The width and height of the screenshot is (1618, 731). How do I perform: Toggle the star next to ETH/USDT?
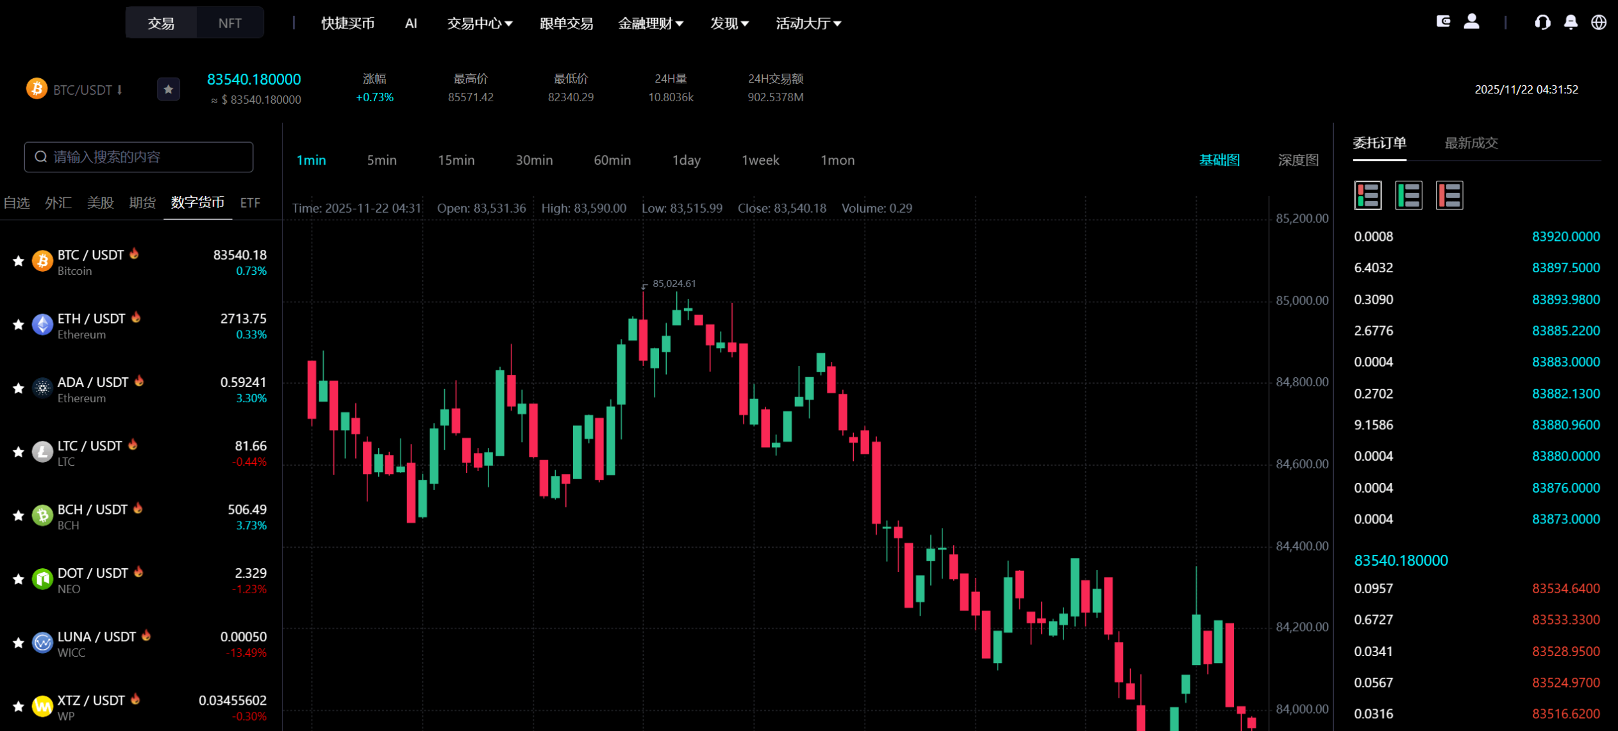pos(17,324)
